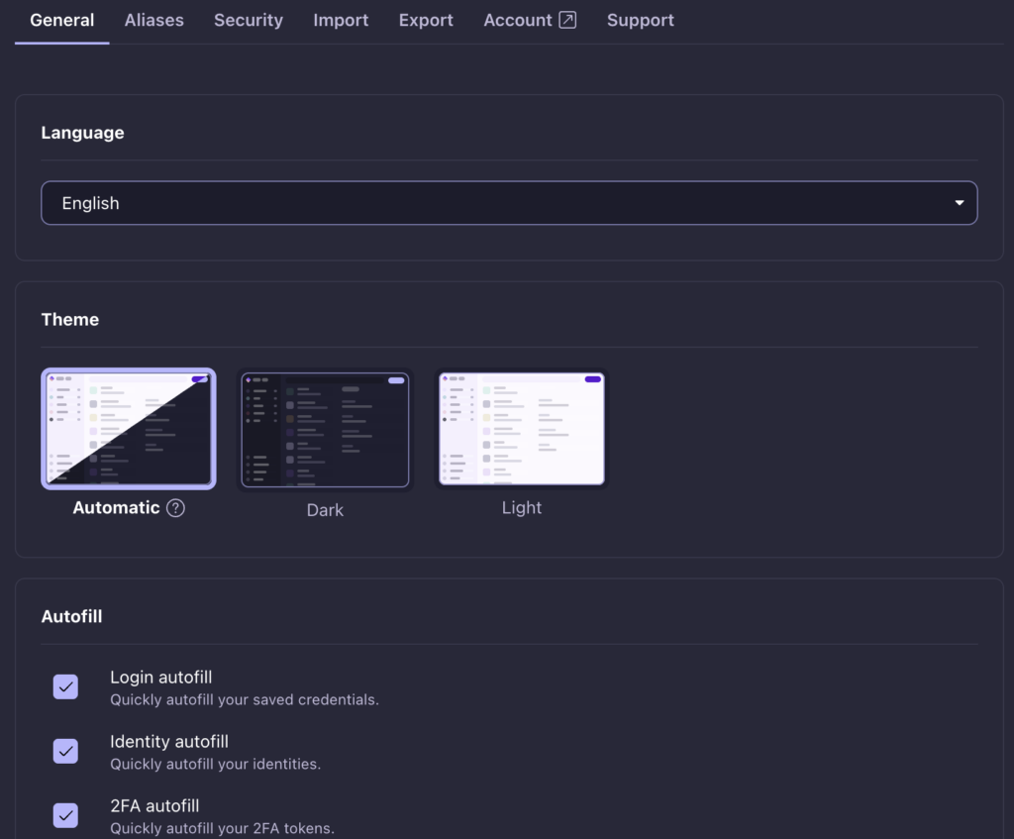Go to the Import tab
Screen dimensions: 1014x839
click(341, 20)
